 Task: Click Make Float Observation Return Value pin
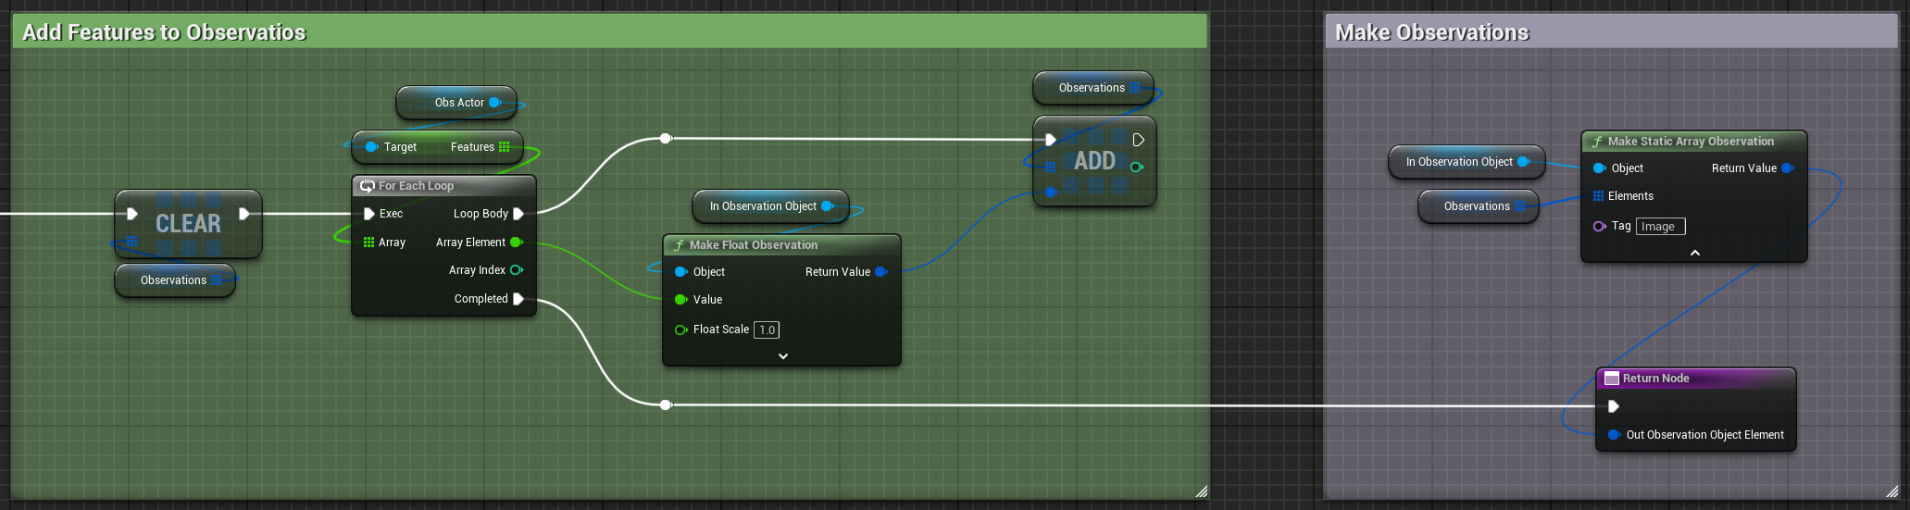tap(880, 272)
